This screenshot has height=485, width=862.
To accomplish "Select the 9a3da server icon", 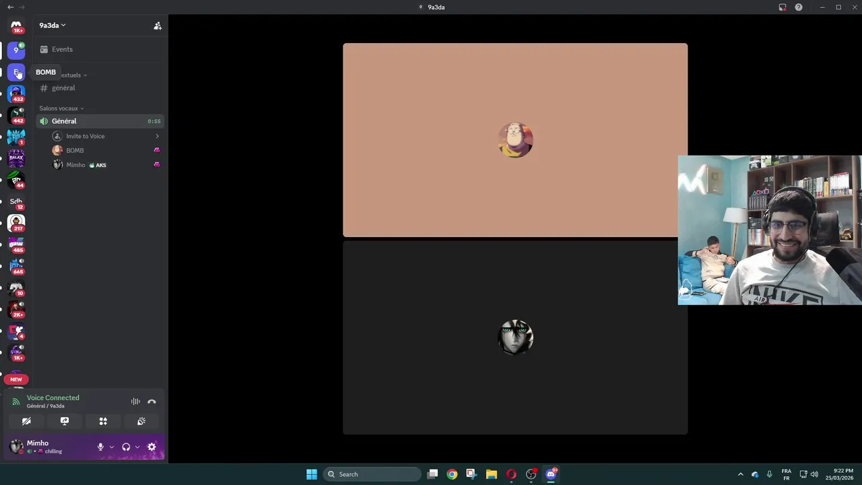I will (16, 50).
